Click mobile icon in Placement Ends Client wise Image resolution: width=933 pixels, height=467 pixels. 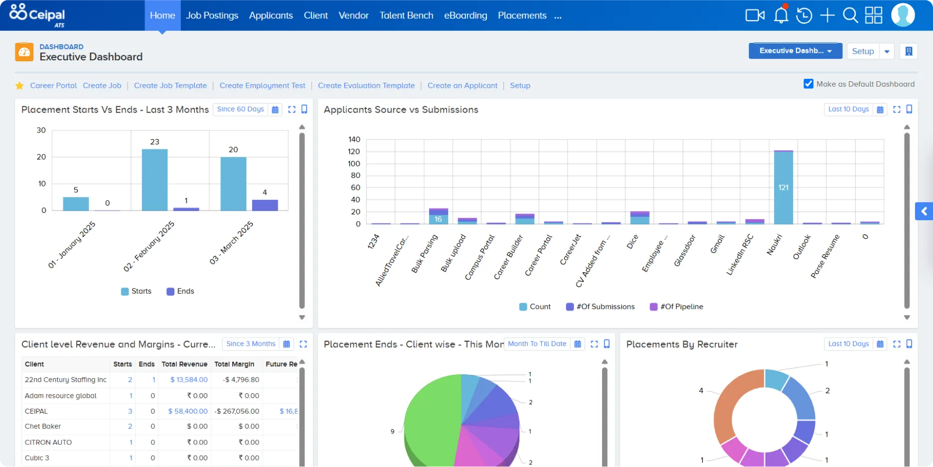click(607, 344)
